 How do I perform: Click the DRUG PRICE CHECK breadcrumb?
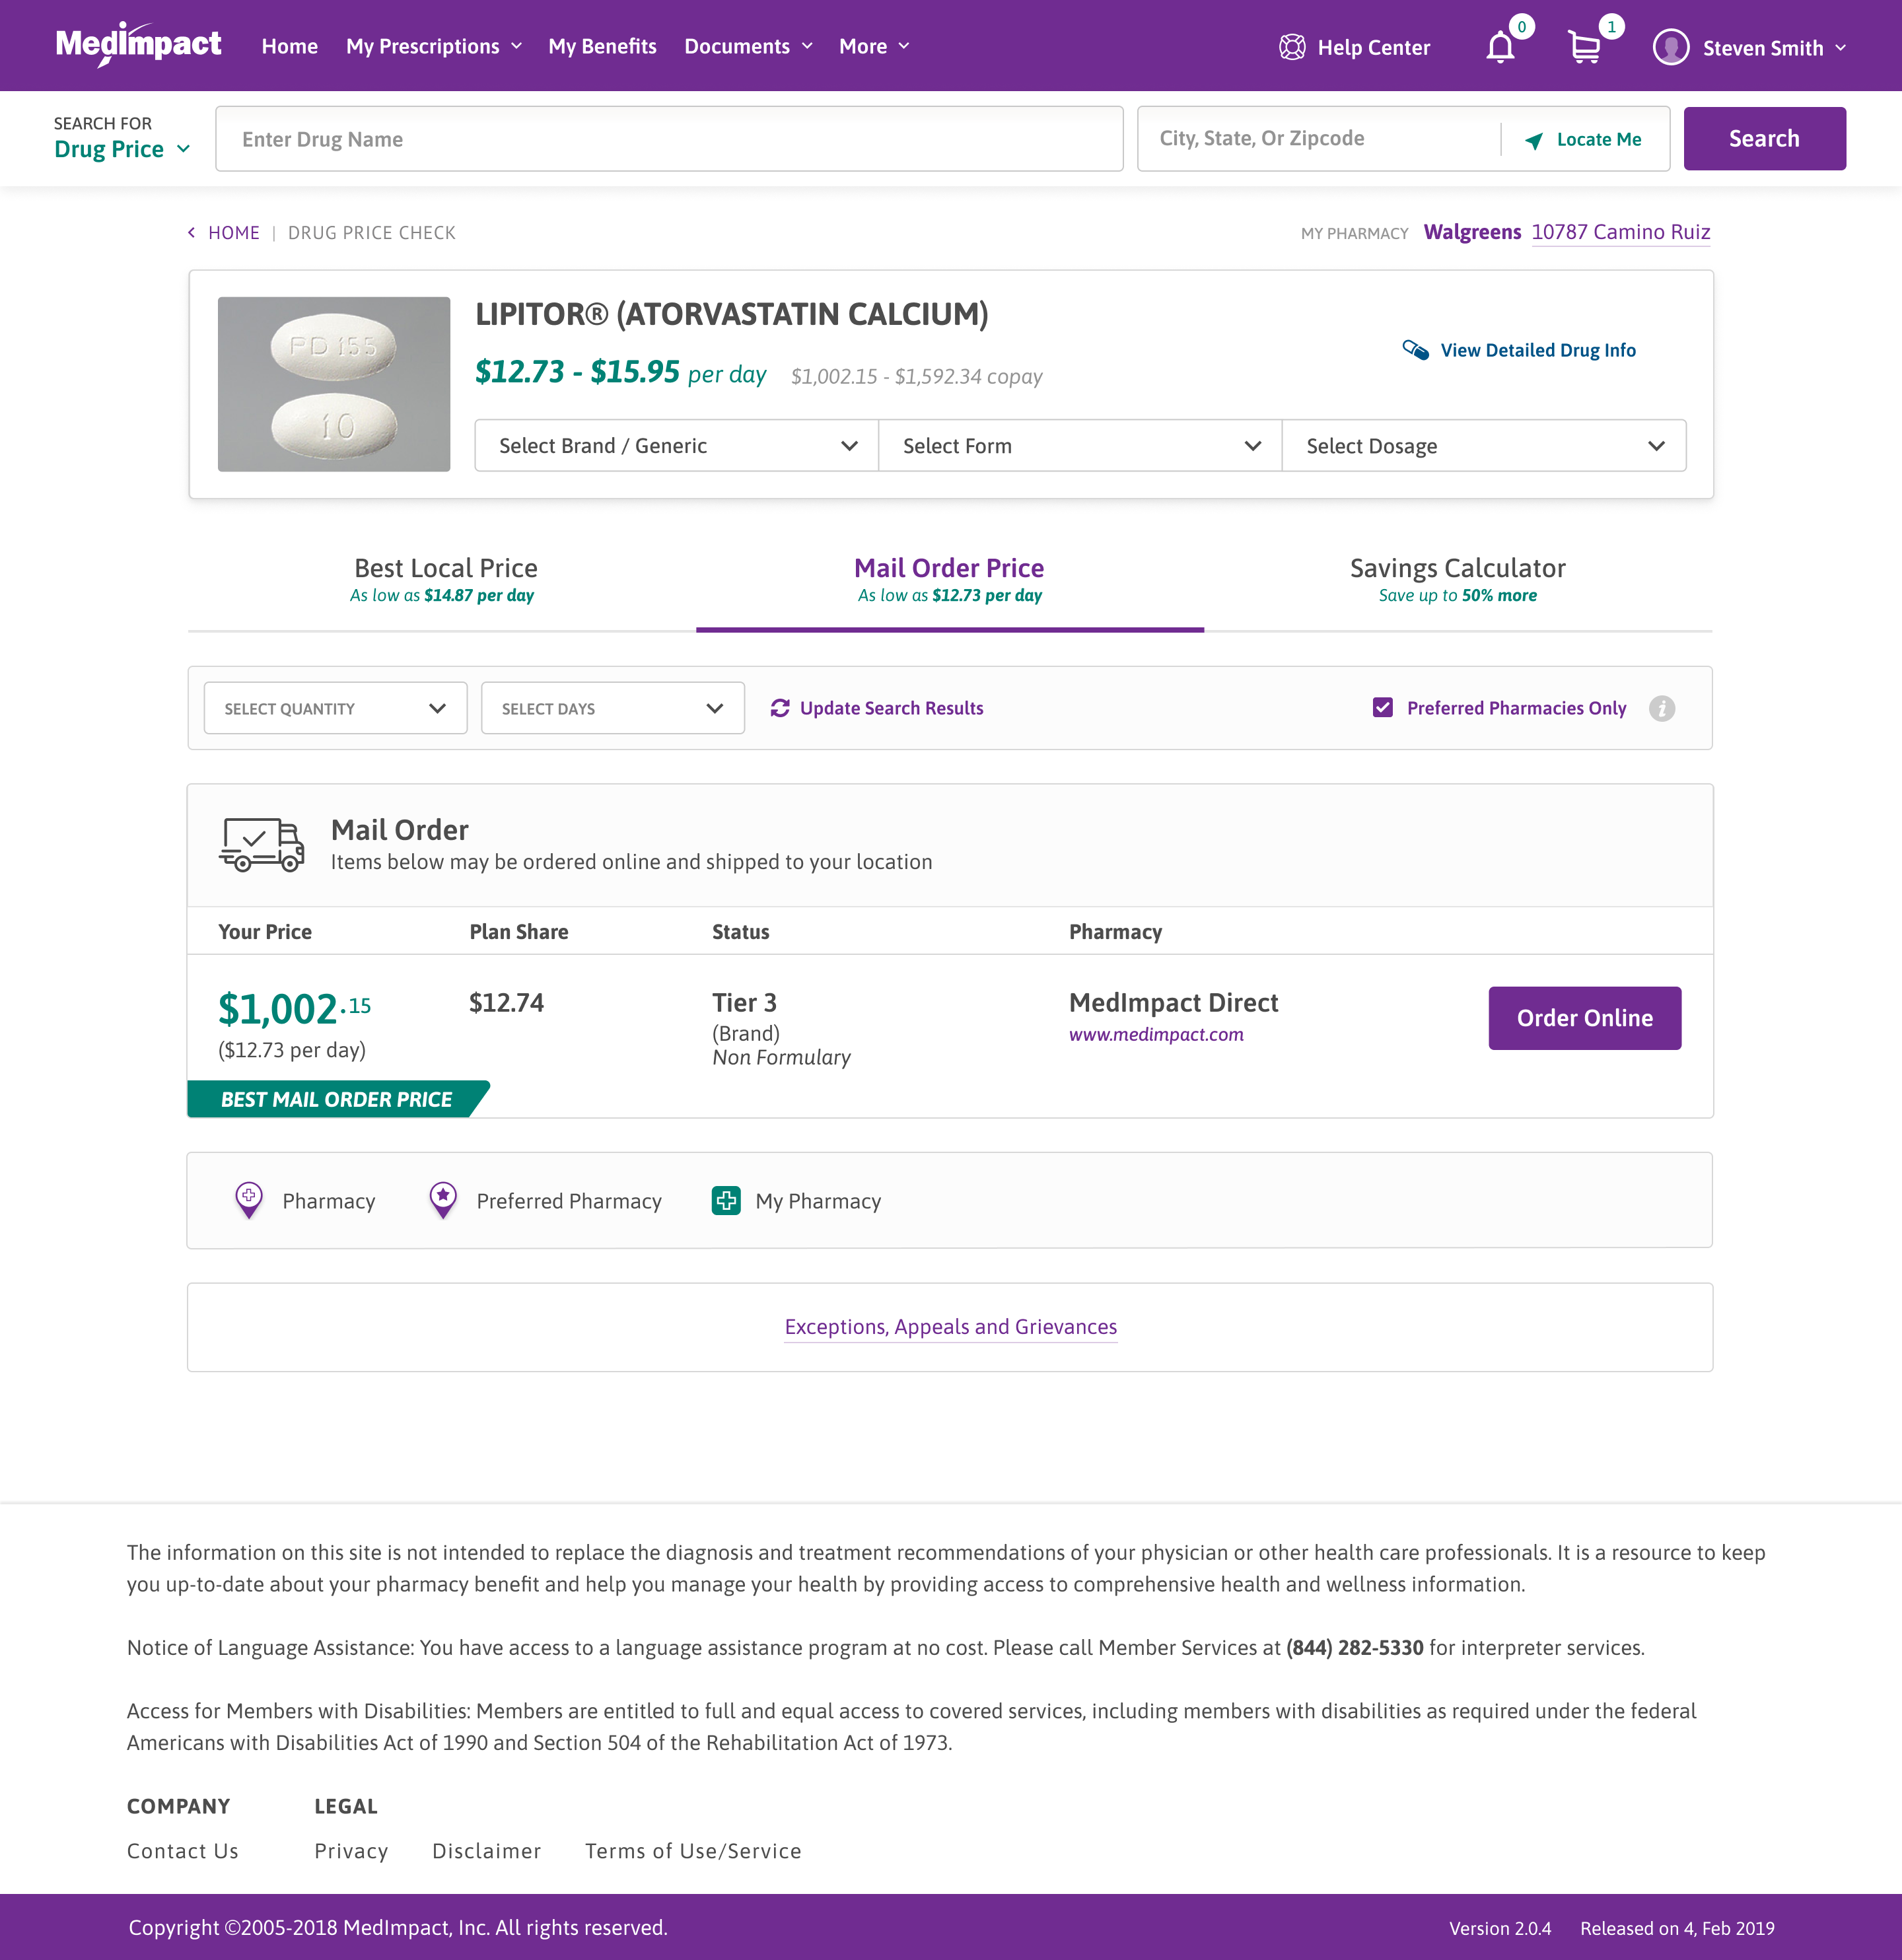371,233
